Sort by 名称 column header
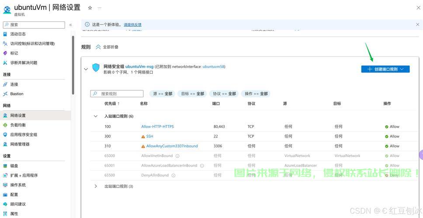This screenshot has height=218, width=423. click(144, 103)
